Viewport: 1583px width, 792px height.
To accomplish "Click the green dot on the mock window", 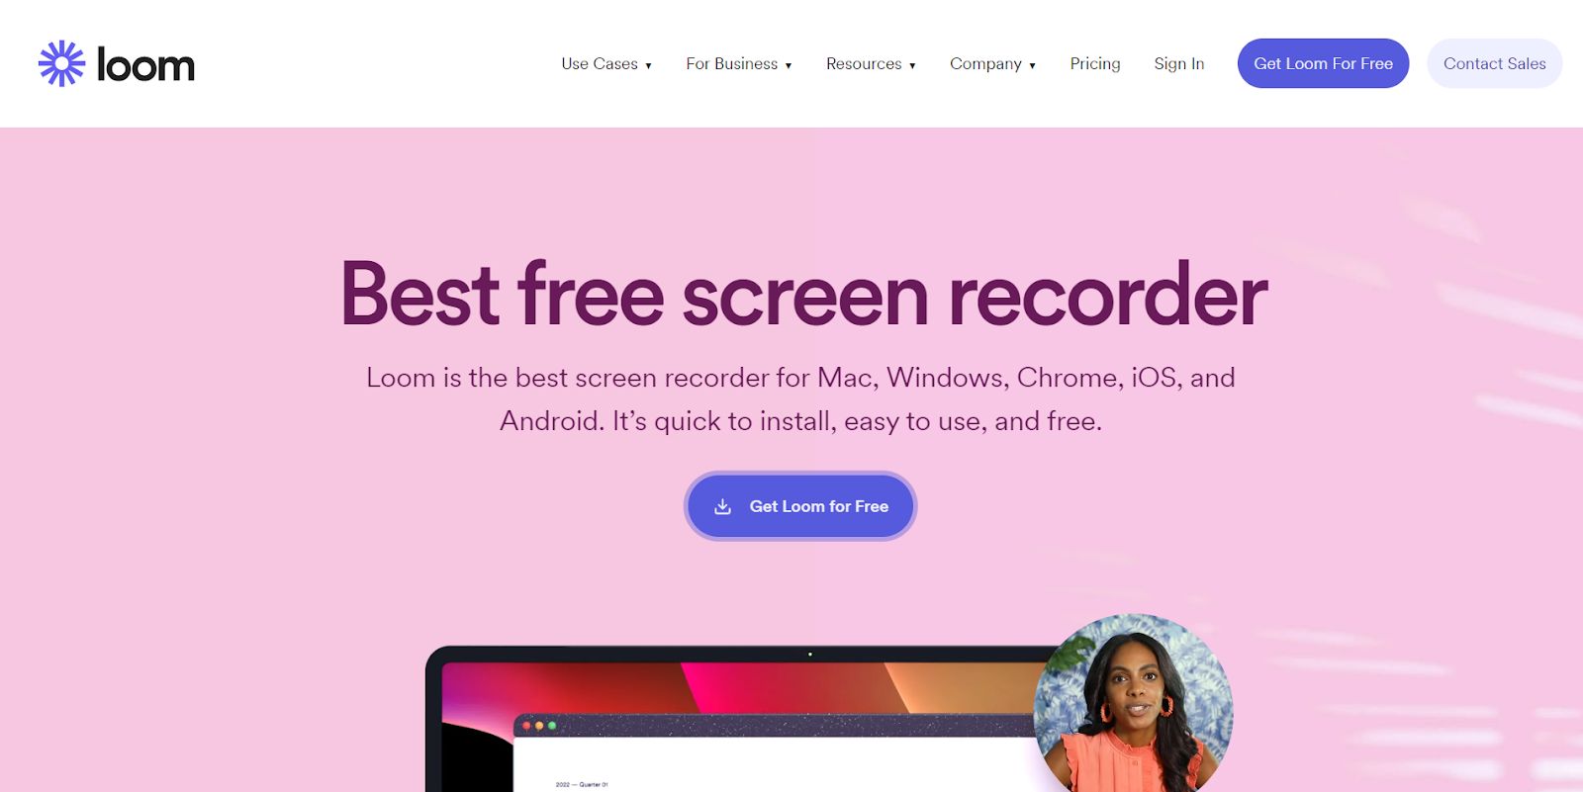I will 552,726.
